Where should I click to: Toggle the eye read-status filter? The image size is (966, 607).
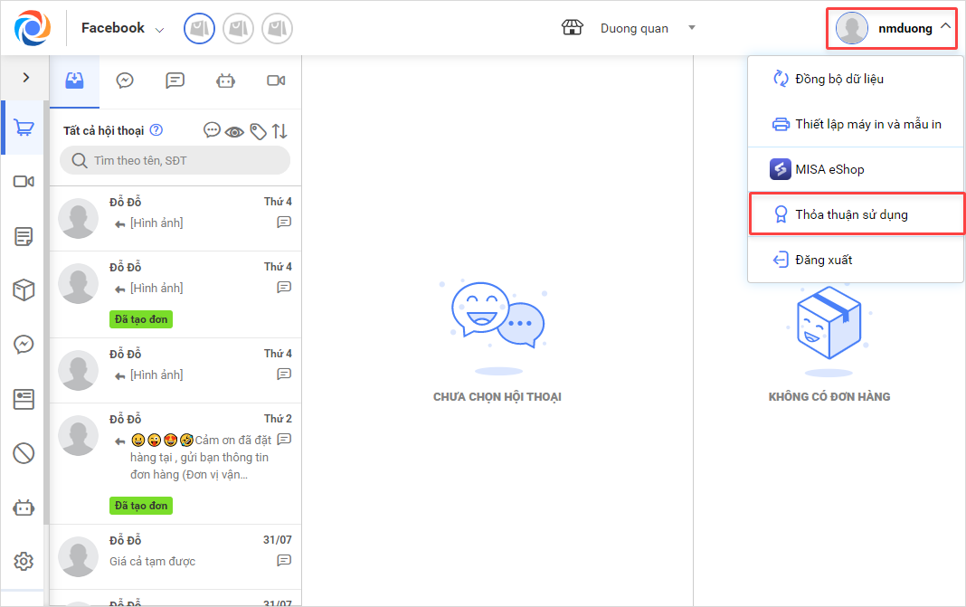click(234, 132)
